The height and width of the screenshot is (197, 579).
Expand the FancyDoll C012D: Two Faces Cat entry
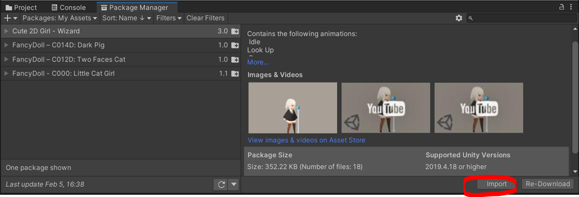pos(6,59)
